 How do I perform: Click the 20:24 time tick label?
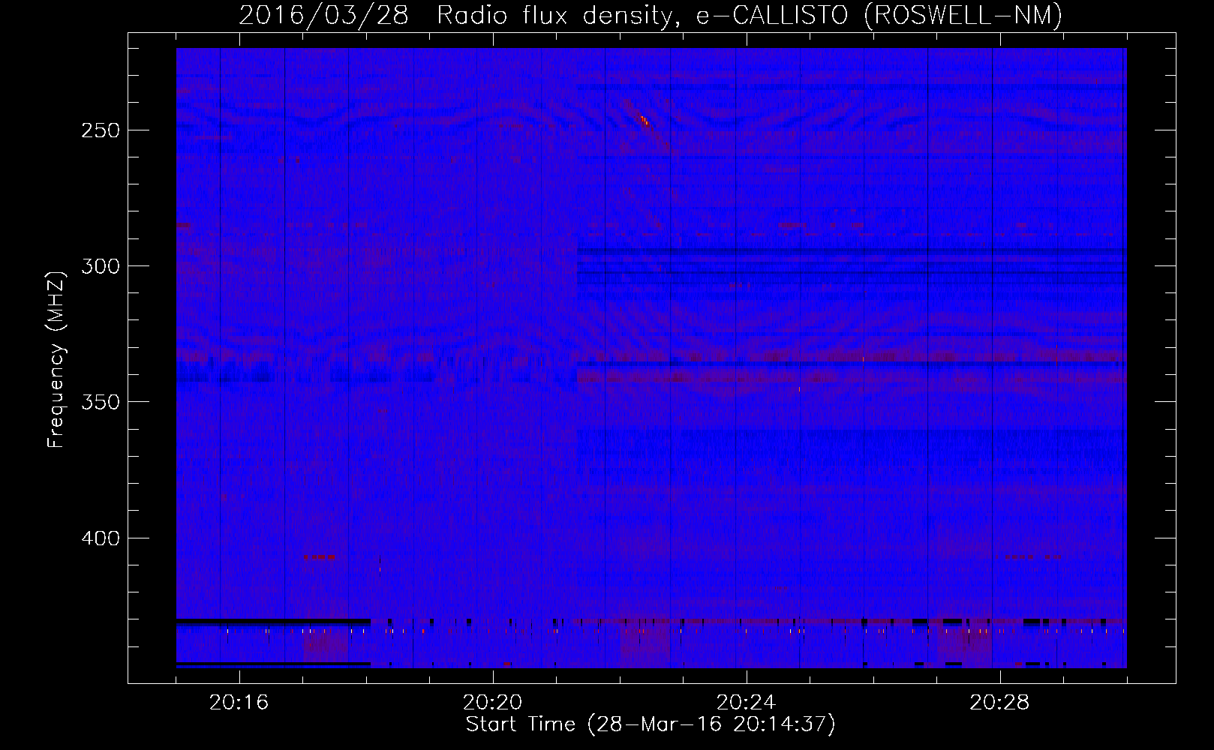746,703
